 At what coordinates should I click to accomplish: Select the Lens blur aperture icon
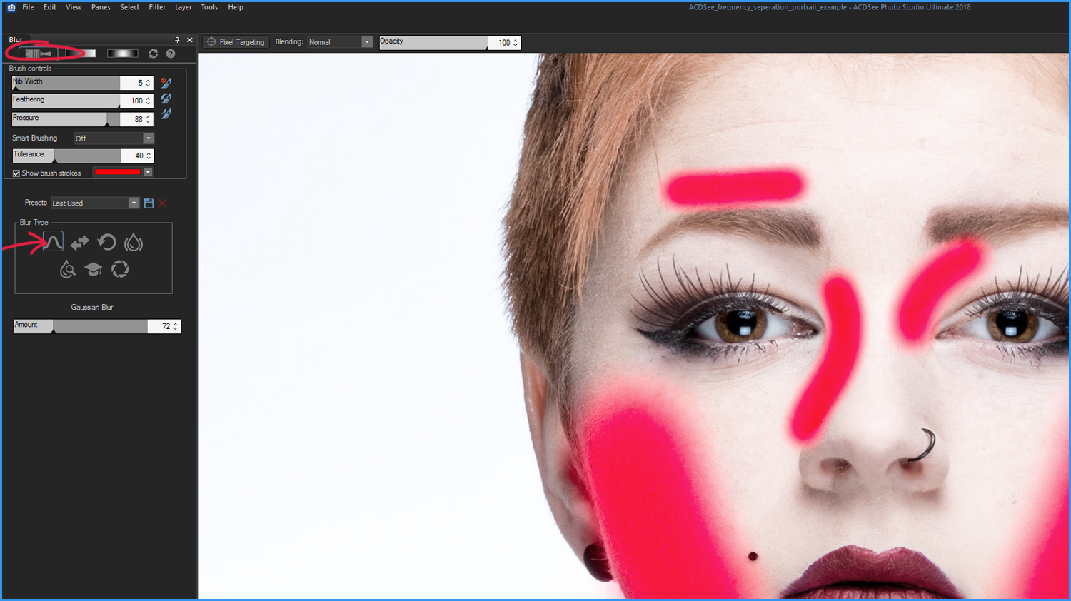point(120,269)
